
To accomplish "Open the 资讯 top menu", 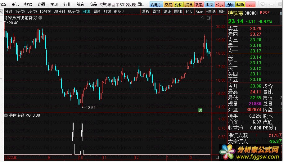I will pos(15,4).
